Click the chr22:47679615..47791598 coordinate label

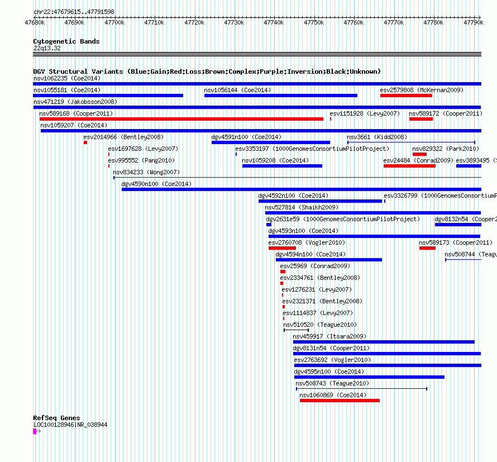click(x=74, y=12)
